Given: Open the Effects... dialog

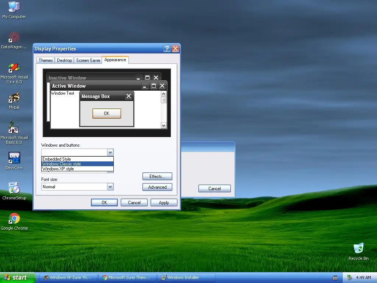Looking at the screenshot, I should (157, 177).
